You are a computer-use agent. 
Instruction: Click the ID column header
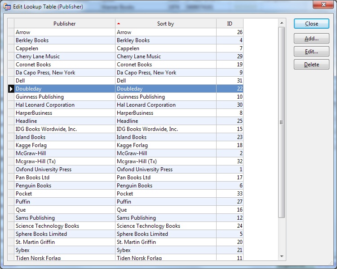click(x=230, y=24)
